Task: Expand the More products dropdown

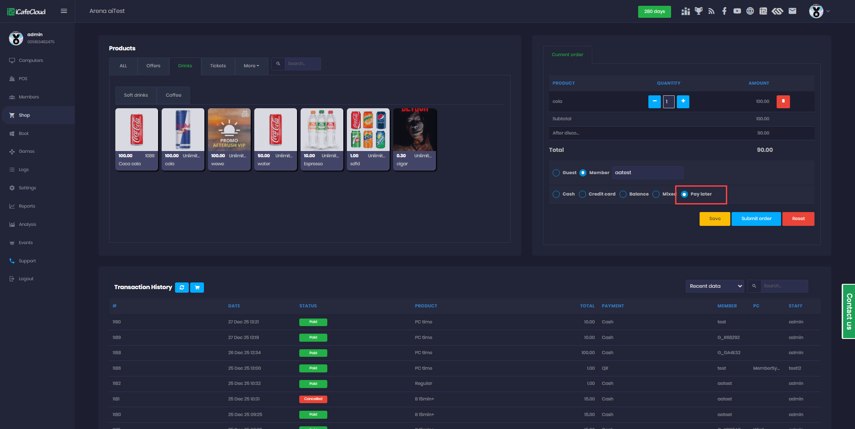Action: [x=251, y=66]
